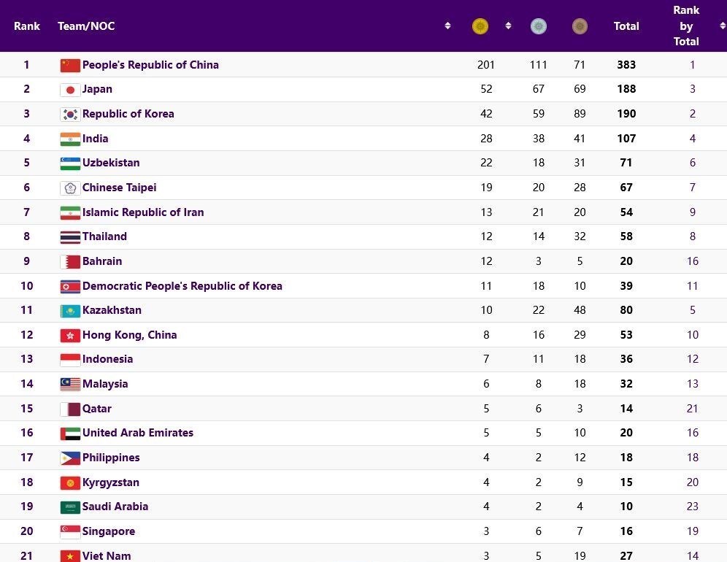Click Thailand's total medal count 58

[626, 236]
